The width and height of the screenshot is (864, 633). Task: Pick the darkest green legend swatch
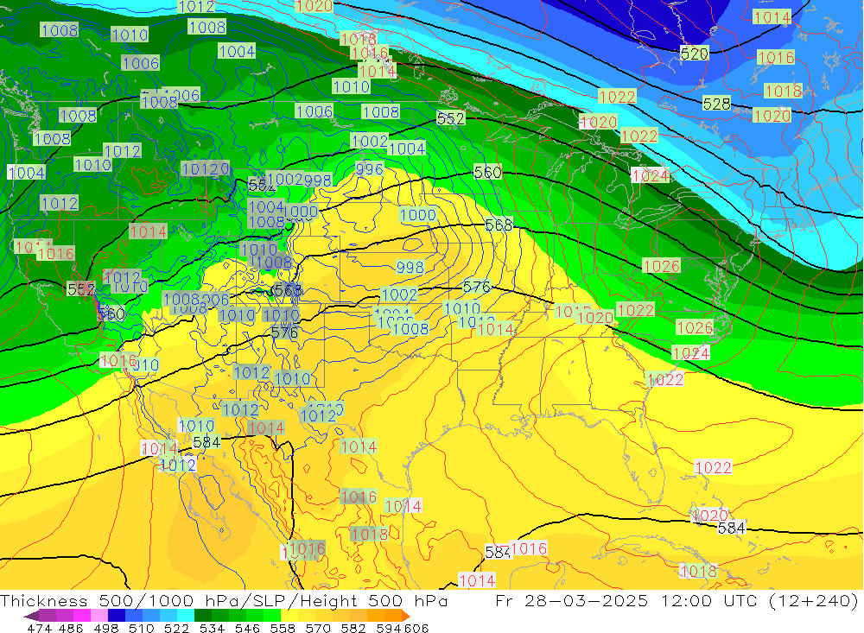click(x=203, y=616)
